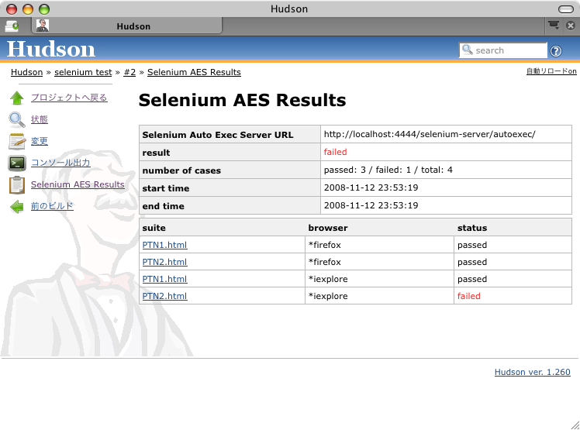Open the selenium test breadcrumb link

[x=83, y=72]
